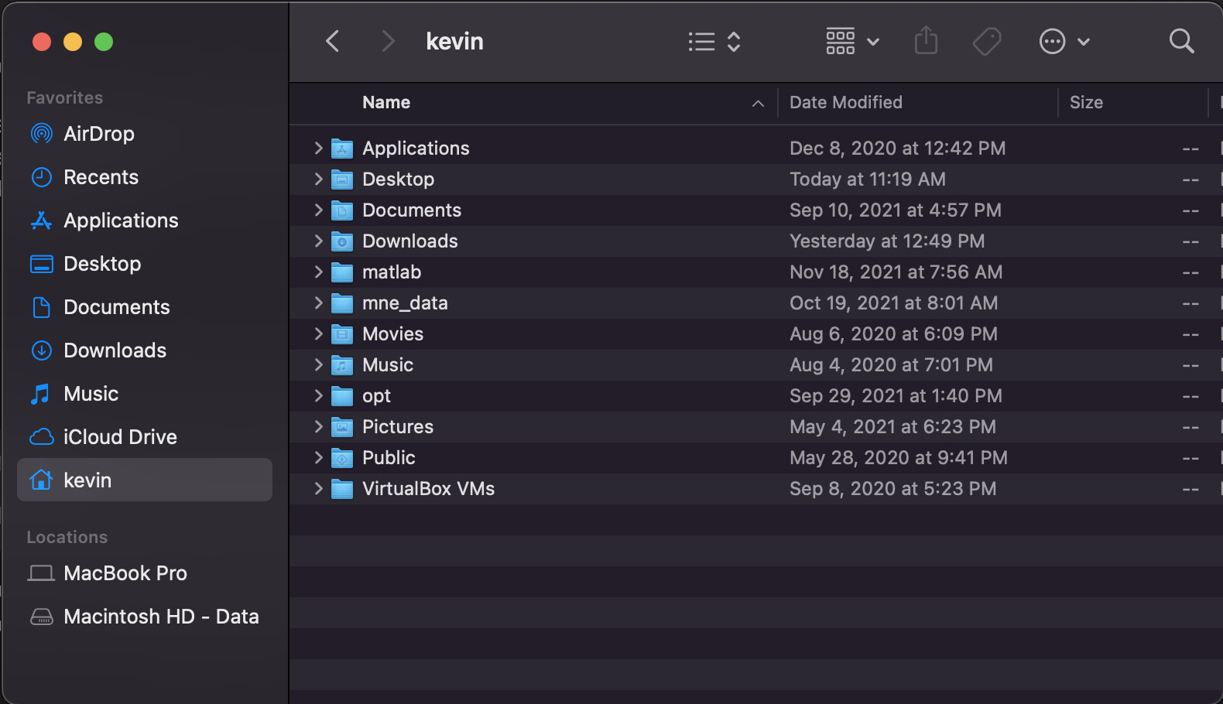The height and width of the screenshot is (704, 1223).
Task: Go forward with the right chevron button
Action: pos(388,41)
